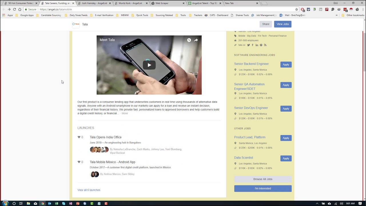This screenshot has width=366, height=206.
Task: Open the Other bookmarks folder
Action: coord(353,15)
